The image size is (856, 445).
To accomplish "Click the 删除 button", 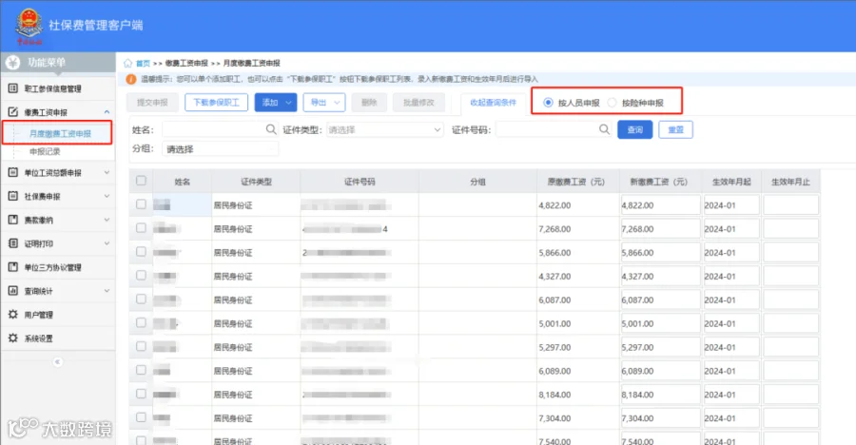I will [369, 103].
